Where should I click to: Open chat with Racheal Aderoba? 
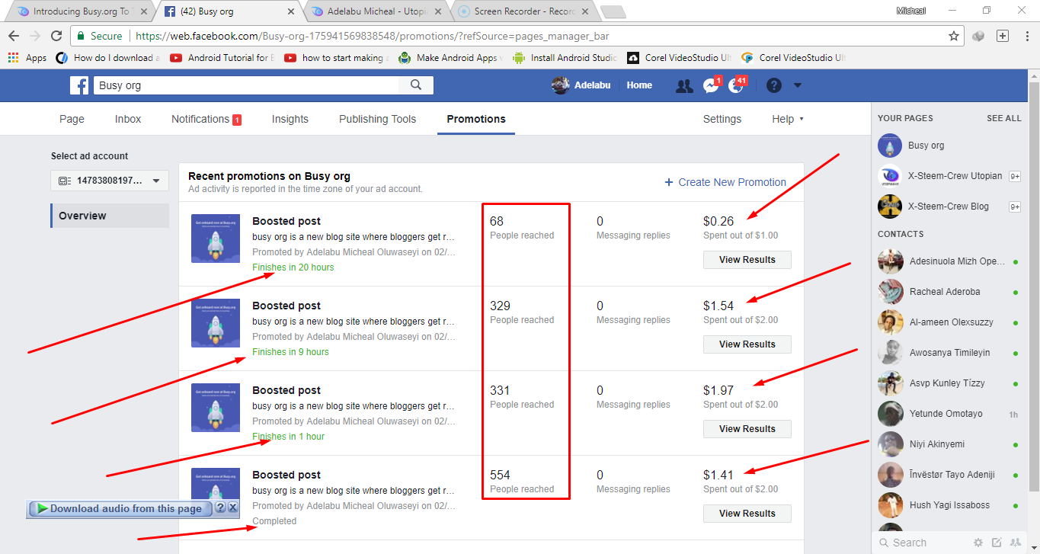point(949,292)
